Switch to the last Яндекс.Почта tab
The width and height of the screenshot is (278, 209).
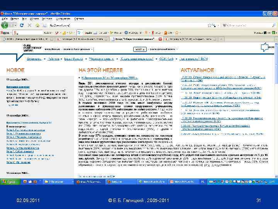pos(191,39)
